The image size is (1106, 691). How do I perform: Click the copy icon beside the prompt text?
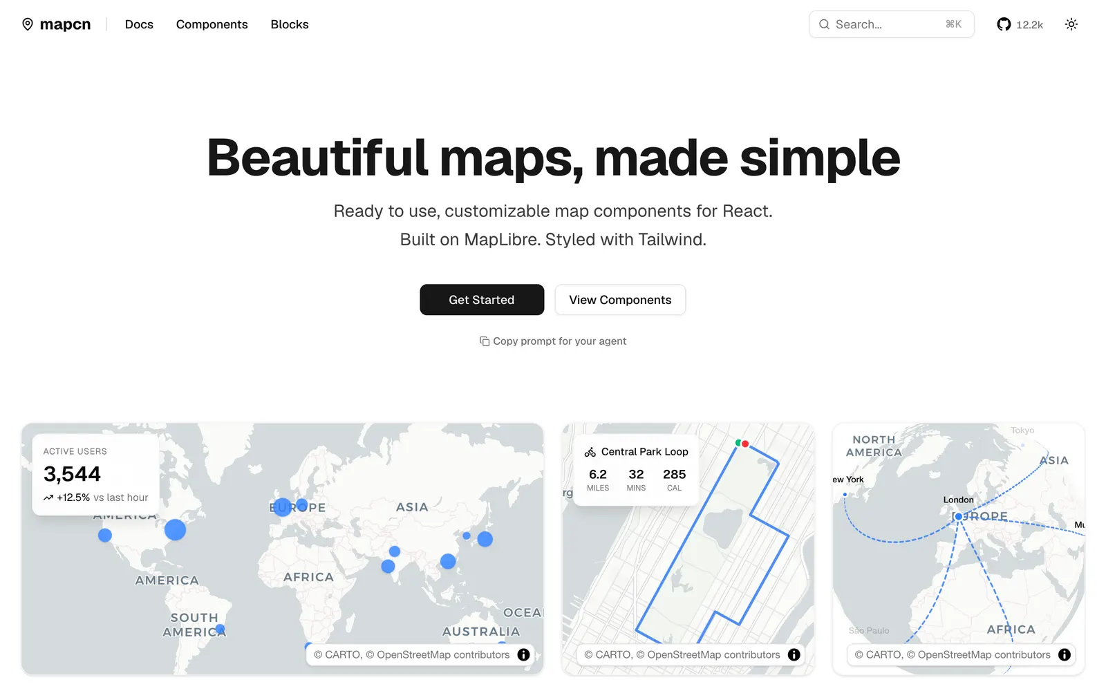[485, 341]
